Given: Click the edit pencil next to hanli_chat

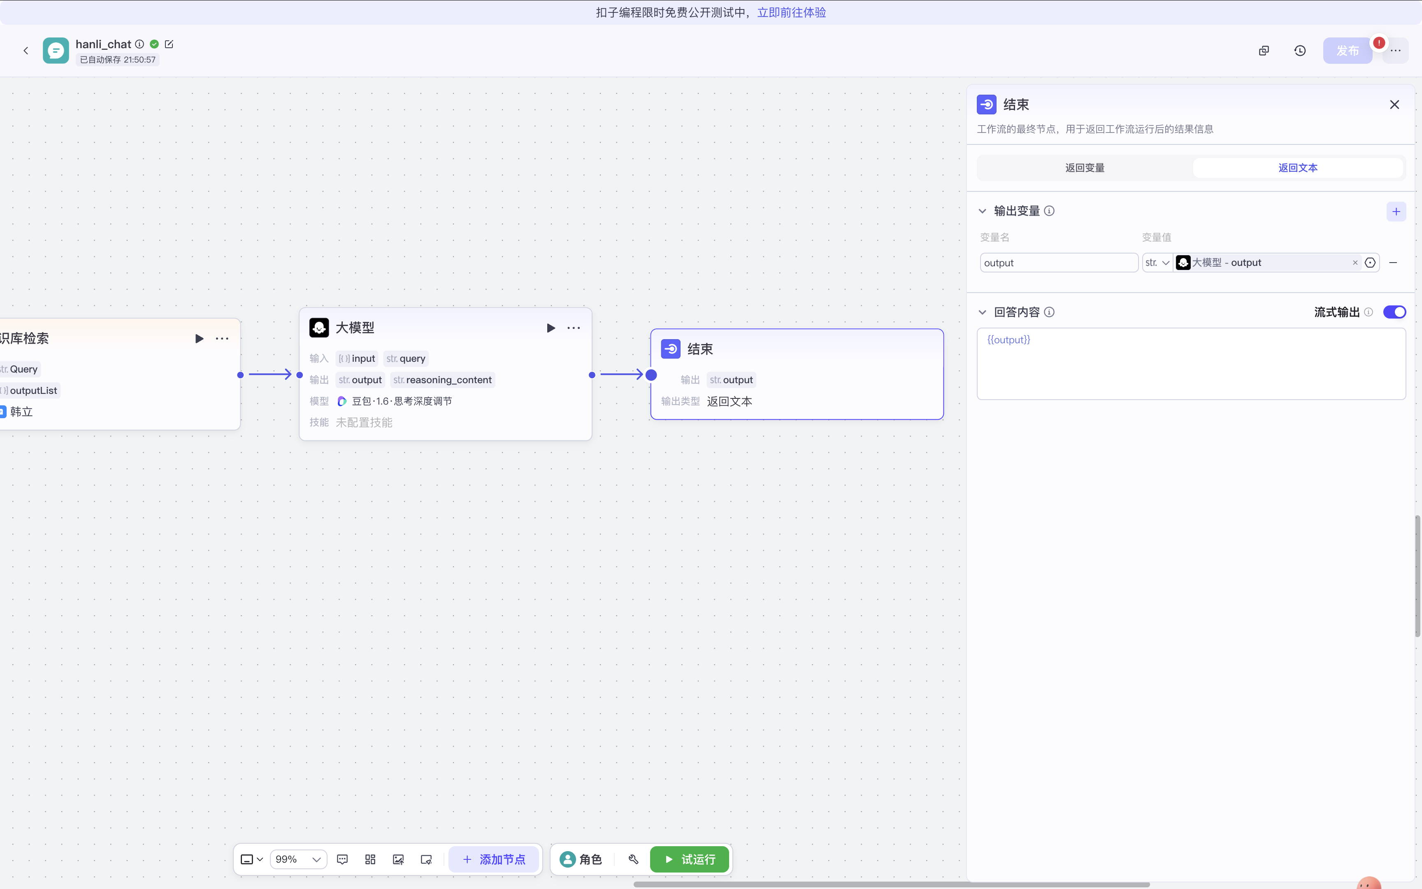Looking at the screenshot, I should point(169,44).
